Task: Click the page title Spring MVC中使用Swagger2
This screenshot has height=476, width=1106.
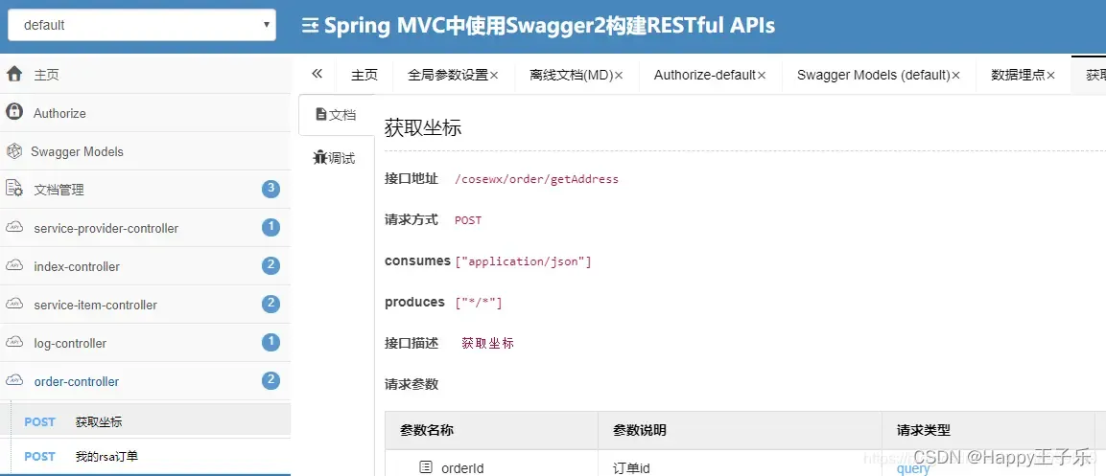Action: point(549,26)
